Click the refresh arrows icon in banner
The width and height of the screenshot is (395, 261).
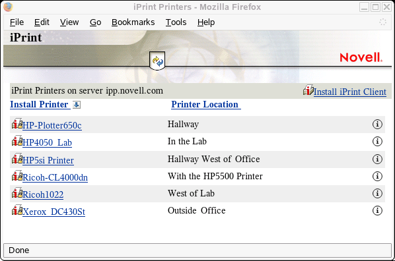[x=157, y=61]
